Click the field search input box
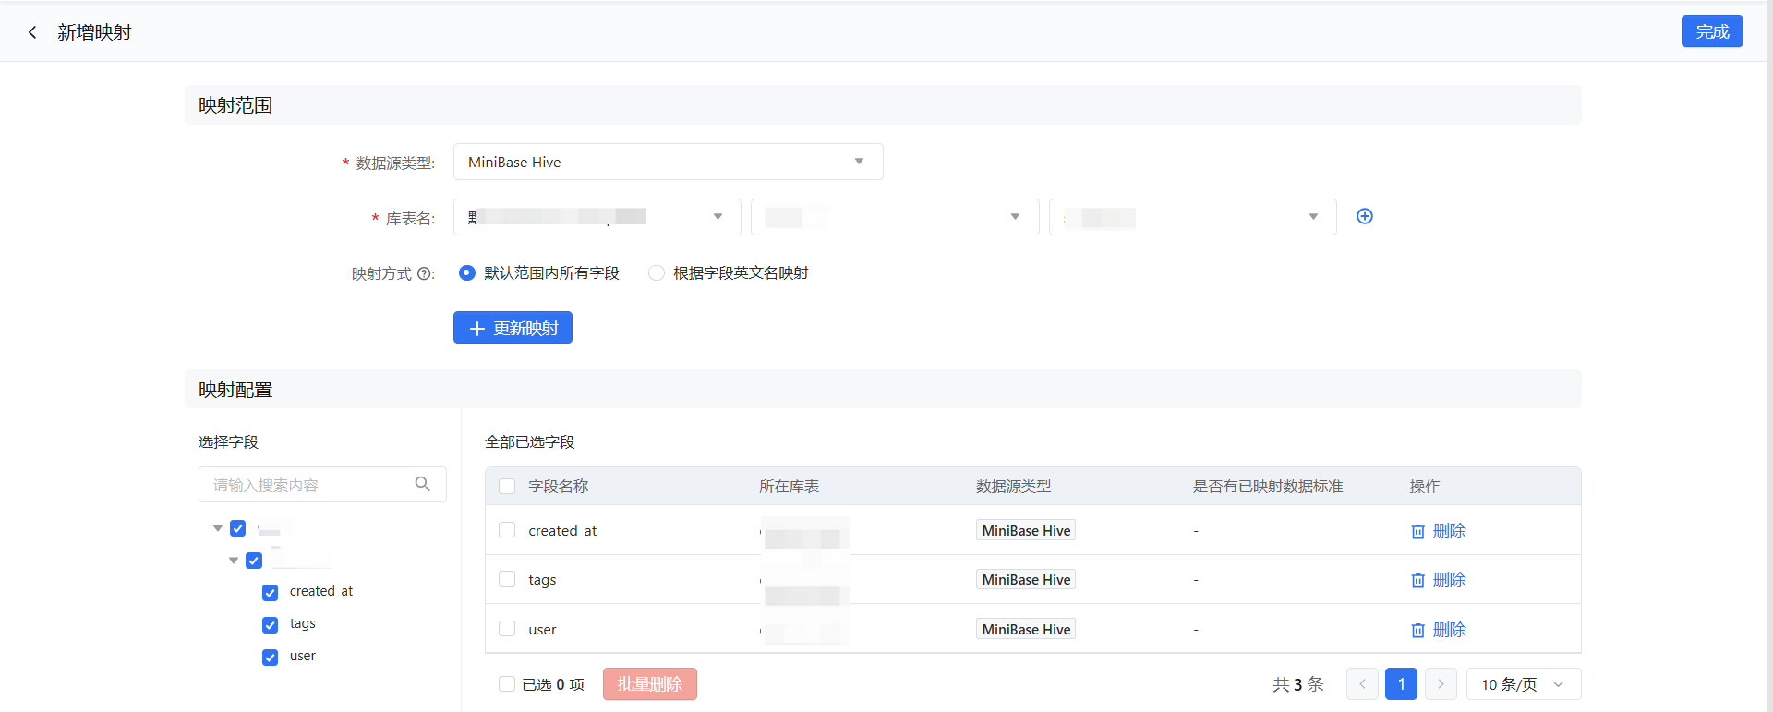 (309, 485)
